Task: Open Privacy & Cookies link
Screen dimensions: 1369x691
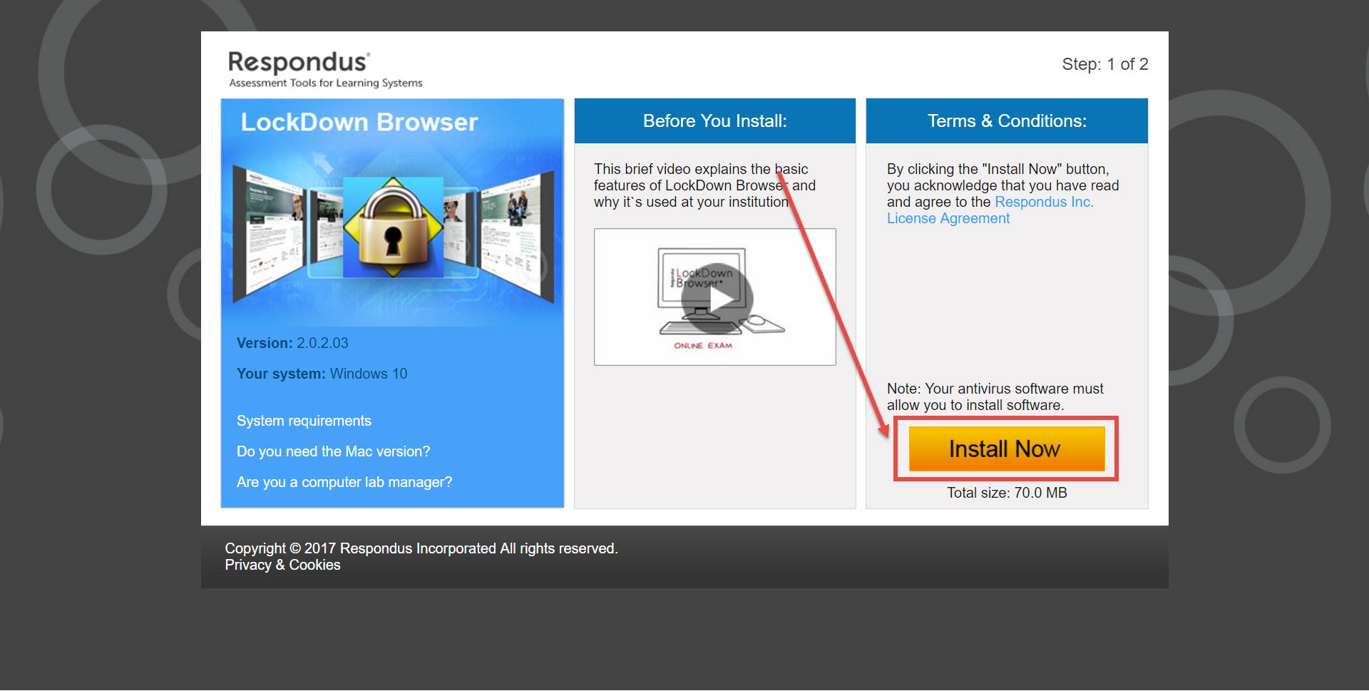Action: pos(282,565)
